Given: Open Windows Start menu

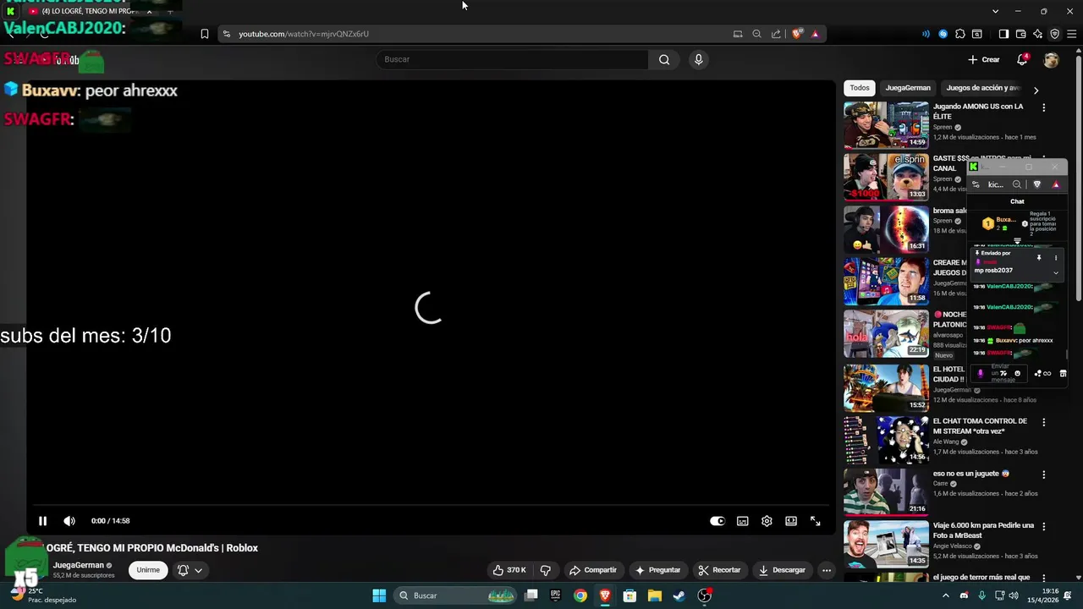Looking at the screenshot, I should (x=379, y=595).
